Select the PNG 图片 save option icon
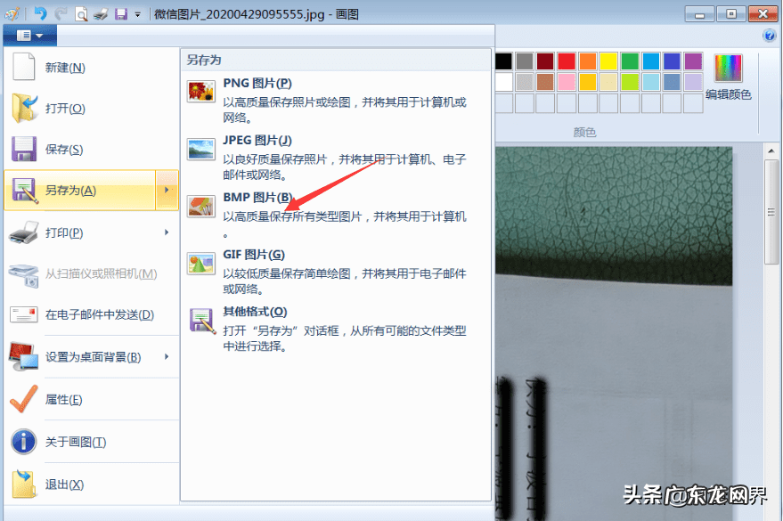The image size is (783, 521). coord(201,91)
